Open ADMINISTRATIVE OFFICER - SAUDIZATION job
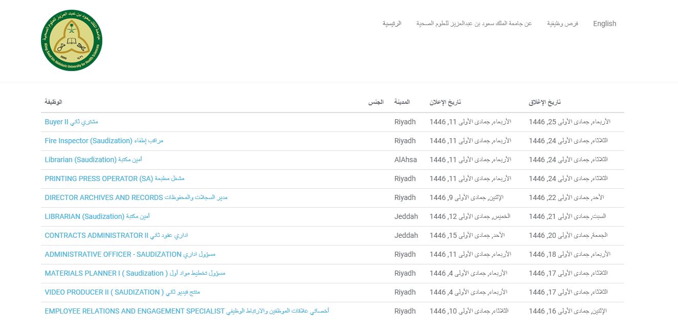The width and height of the screenshot is (678, 334). (x=130, y=254)
